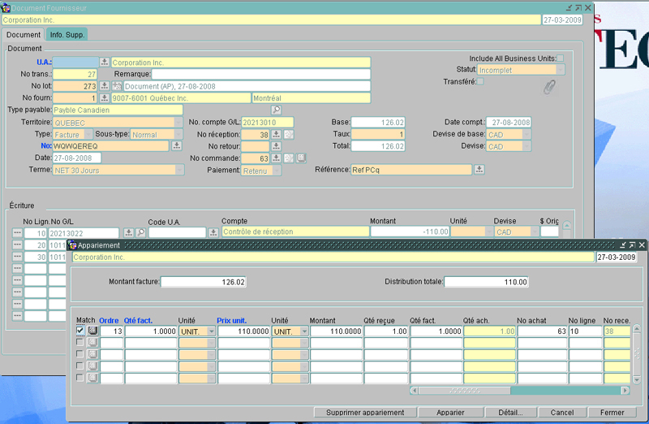Select the Document tab
The height and width of the screenshot is (424, 649).
tap(24, 35)
